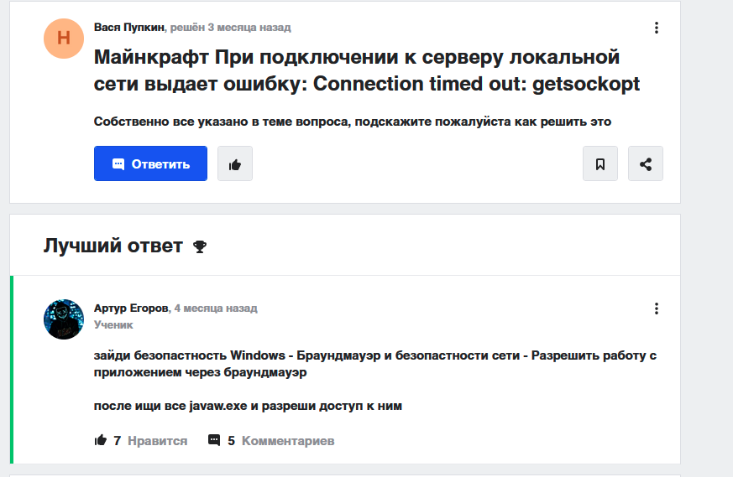Visit Артур Егоров's profile via name link
733x477 pixels.
131,308
